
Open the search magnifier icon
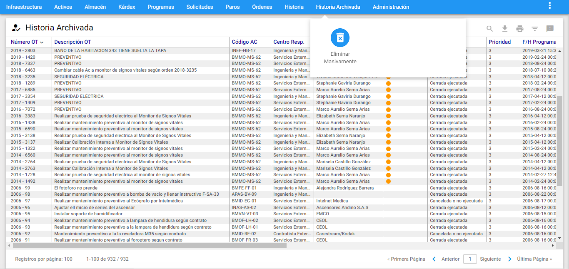490,29
